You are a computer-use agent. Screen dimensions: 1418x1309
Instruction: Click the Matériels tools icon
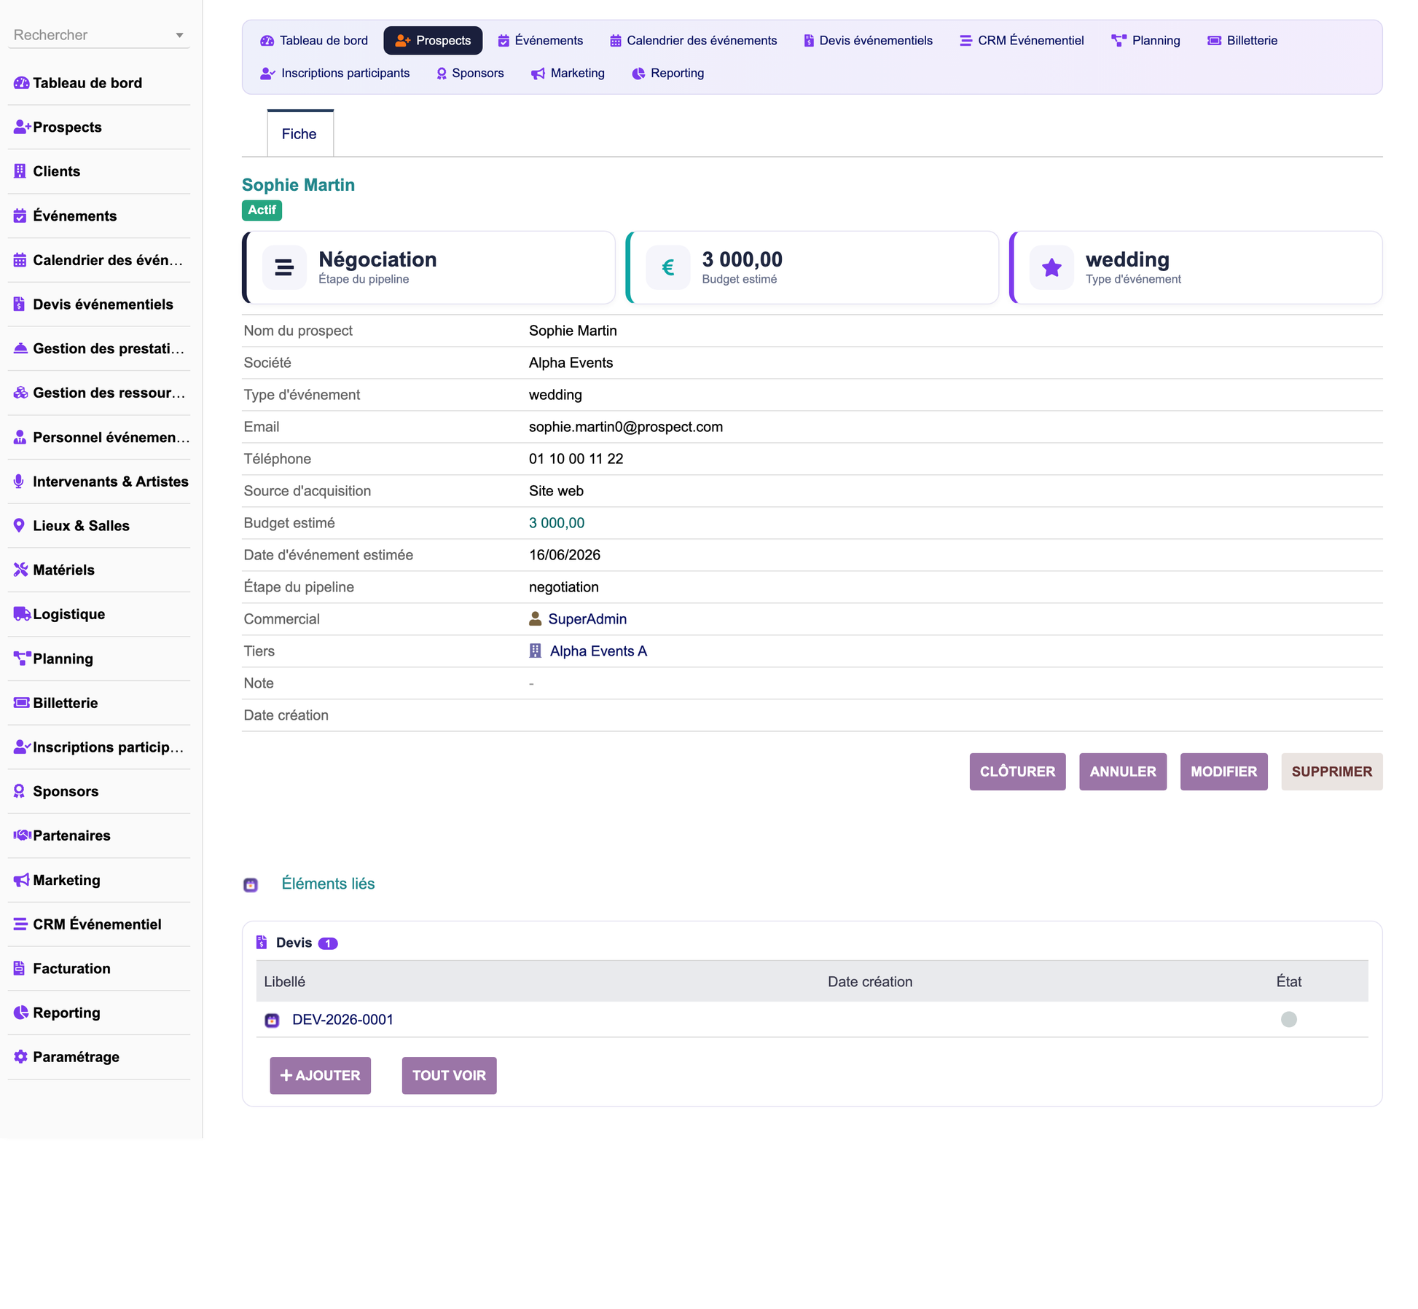[x=20, y=570]
